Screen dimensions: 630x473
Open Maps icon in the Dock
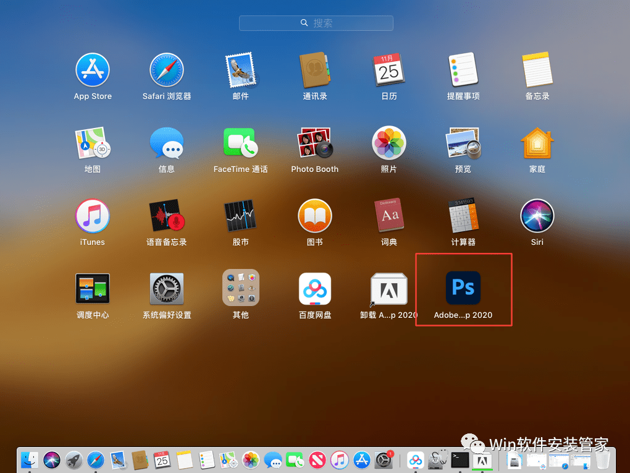click(229, 460)
